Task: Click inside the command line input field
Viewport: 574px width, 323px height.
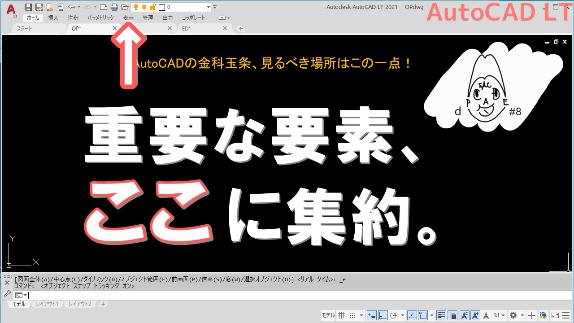Action: pyautogui.click(x=90, y=295)
